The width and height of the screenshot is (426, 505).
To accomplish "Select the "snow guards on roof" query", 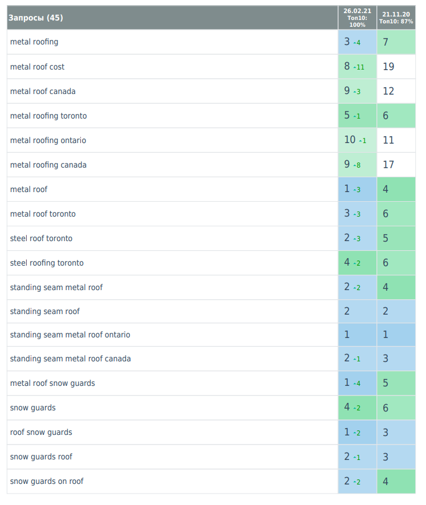I will click(x=47, y=481).
